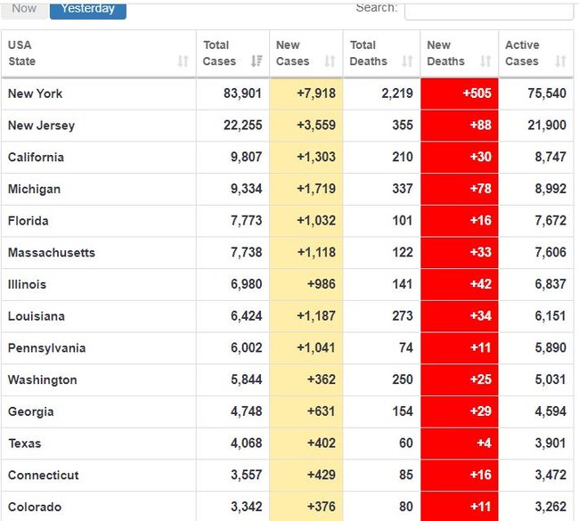
Task: Switch to the Now tab
Action: [x=24, y=9]
